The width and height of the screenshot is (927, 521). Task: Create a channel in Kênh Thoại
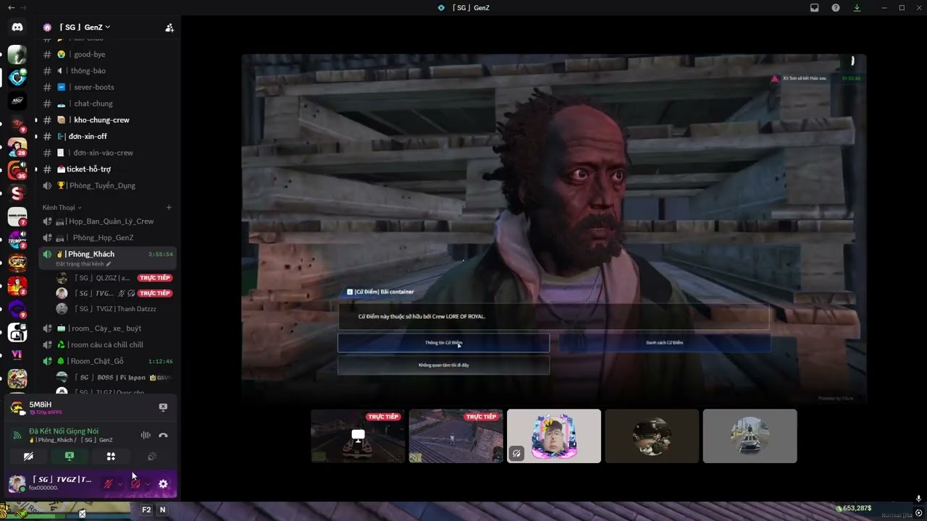point(169,208)
